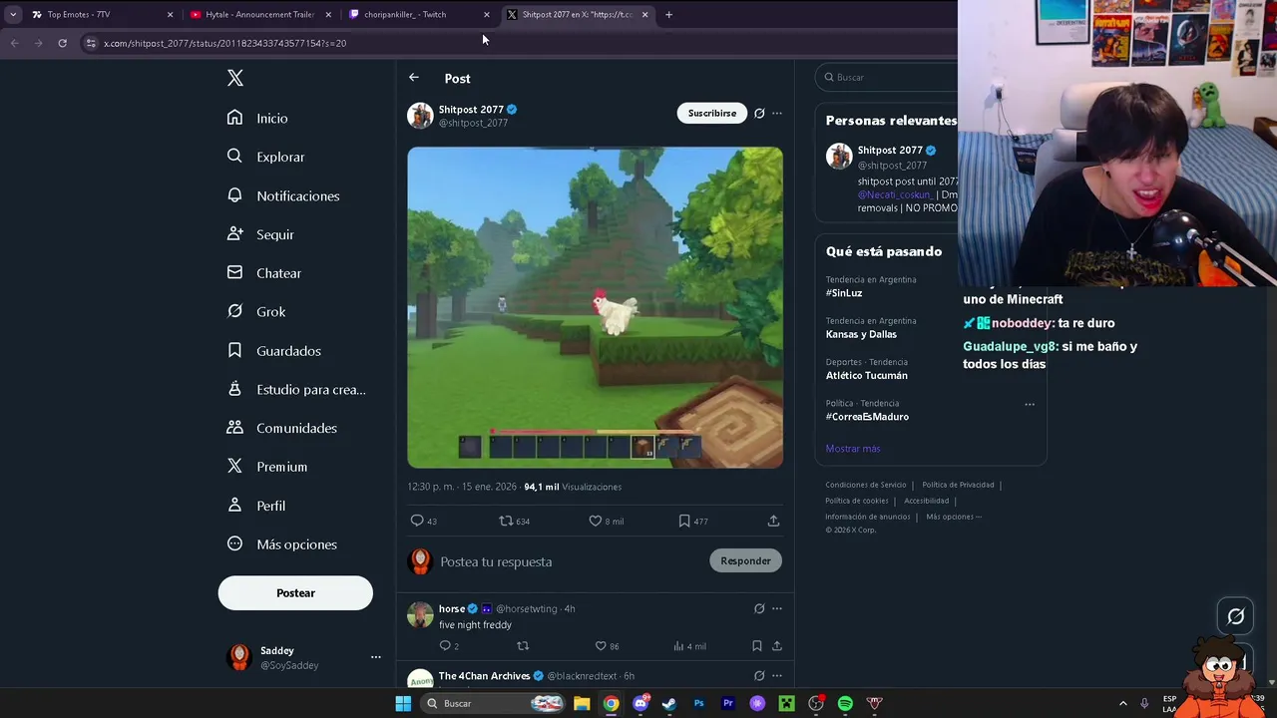Open Discord from taskbar
This screenshot has height=718, width=1277.
[640, 703]
